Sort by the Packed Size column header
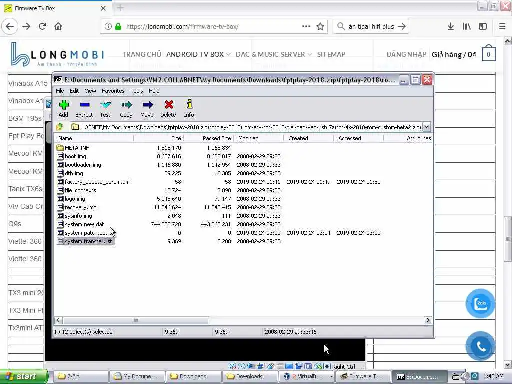The image size is (512, 384). click(x=208, y=138)
